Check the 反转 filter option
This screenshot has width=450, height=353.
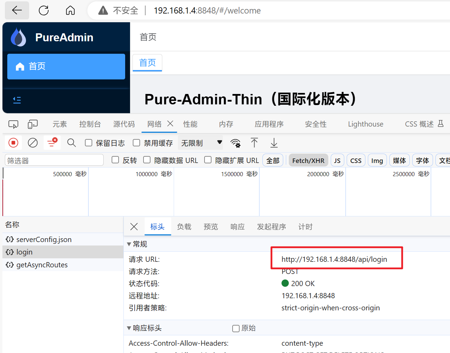click(115, 160)
